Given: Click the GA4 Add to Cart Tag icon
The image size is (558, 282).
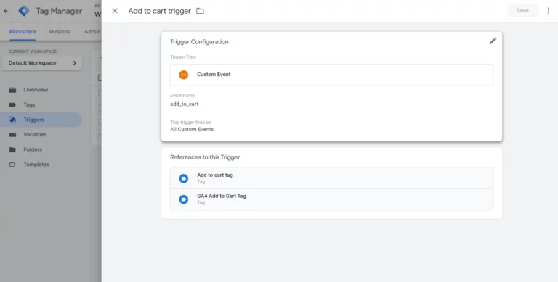Looking at the screenshot, I should coord(184,199).
